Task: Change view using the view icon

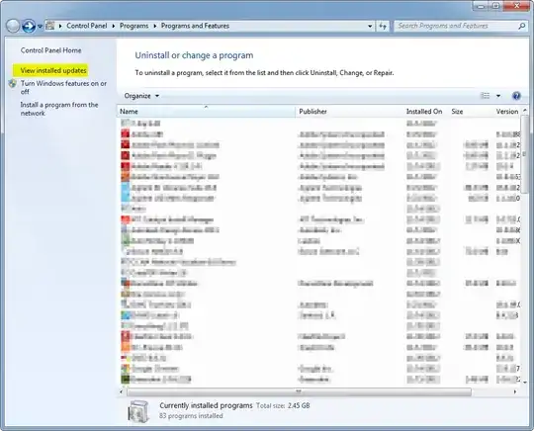Action: [x=485, y=96]
